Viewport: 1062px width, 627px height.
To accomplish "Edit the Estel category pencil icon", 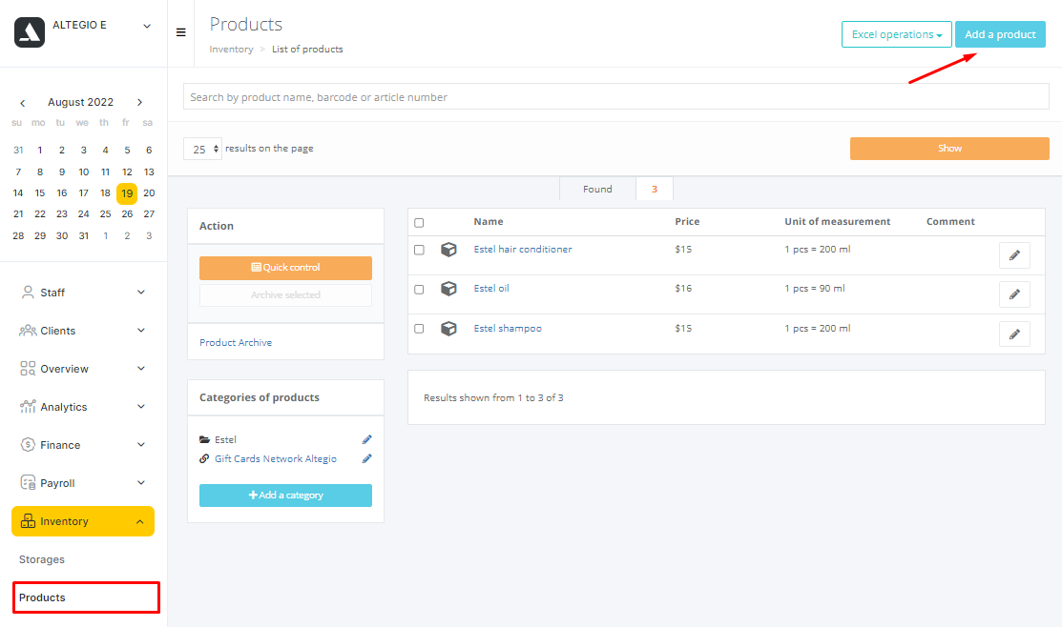I will coord(367,439).
